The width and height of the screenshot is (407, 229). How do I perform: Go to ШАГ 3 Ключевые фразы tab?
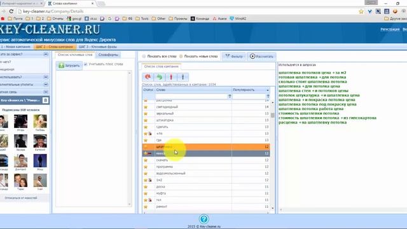(97, 46)
